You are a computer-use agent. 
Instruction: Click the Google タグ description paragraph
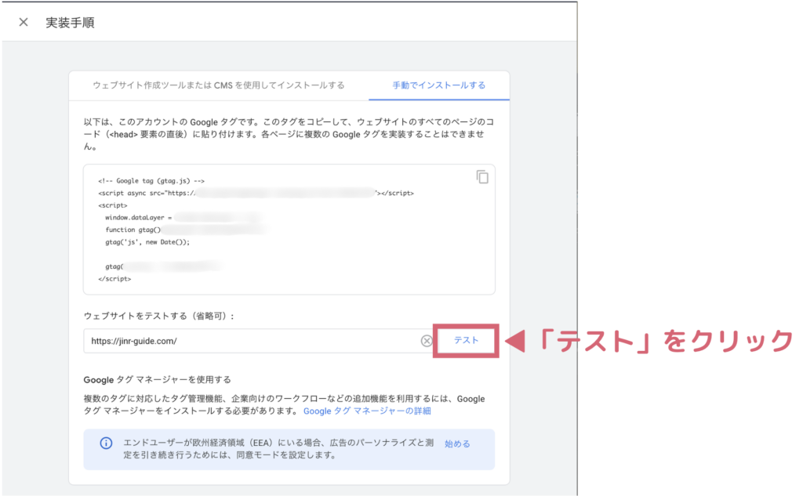point(289,134)
